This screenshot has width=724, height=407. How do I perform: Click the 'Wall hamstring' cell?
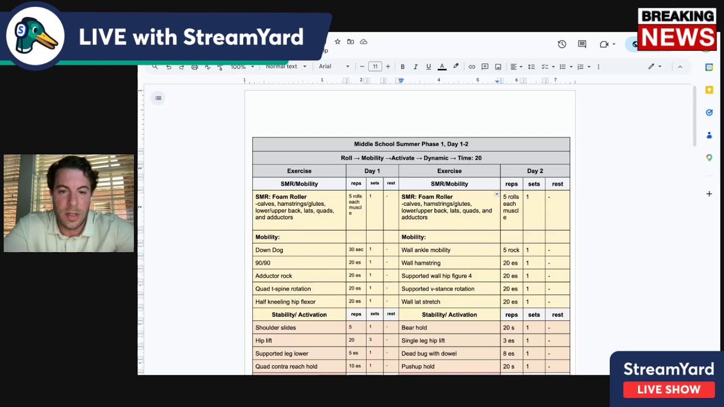[449, 263]
